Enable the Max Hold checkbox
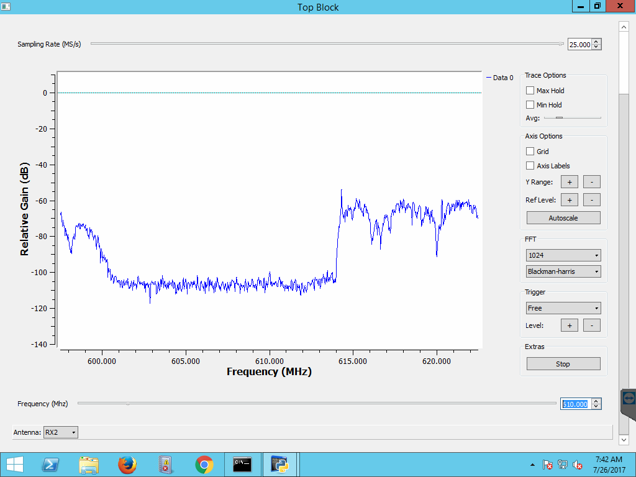636x477 pixels. (x=530, y=91)
